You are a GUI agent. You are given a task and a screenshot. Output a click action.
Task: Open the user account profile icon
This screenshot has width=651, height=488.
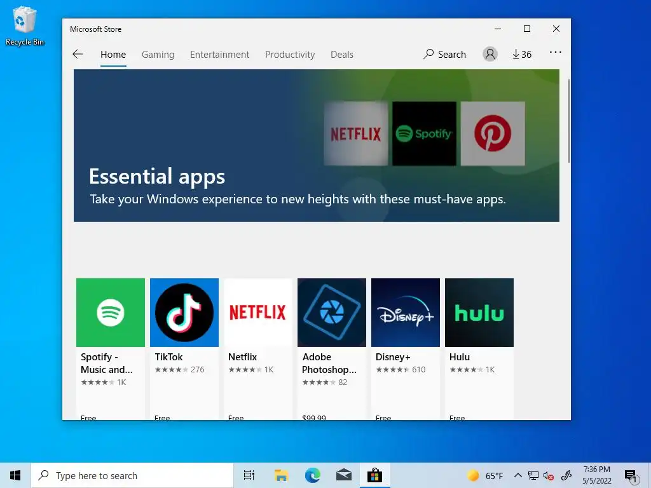click(490, 54)
